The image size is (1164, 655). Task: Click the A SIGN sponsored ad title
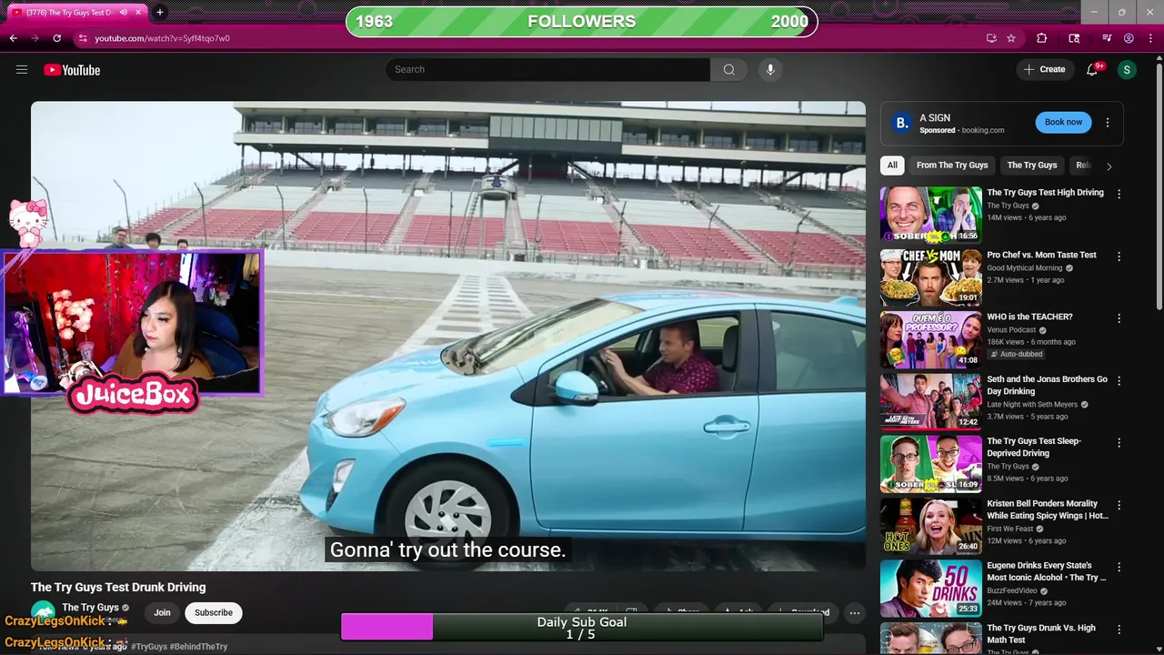tap(935, 118)
